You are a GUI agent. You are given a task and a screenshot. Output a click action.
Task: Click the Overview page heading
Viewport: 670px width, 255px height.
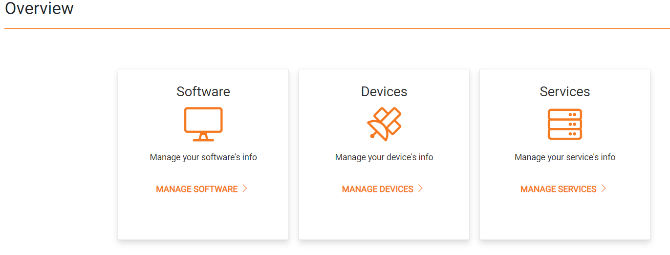point(39,8)
